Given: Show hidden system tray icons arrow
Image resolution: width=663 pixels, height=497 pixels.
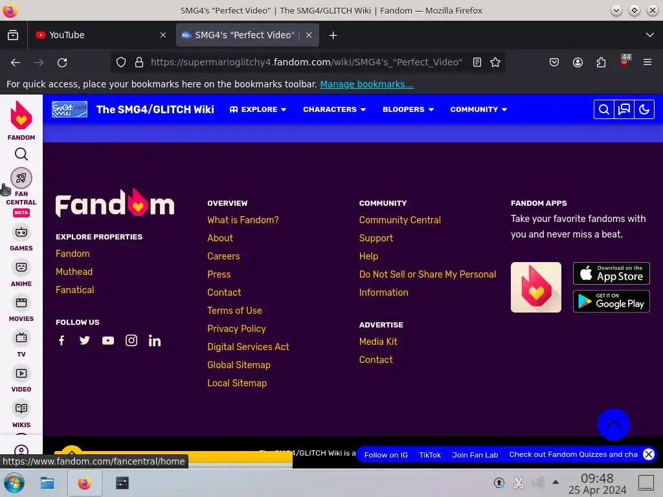Looking at the screenshot, I should click(x=556, y=482).
